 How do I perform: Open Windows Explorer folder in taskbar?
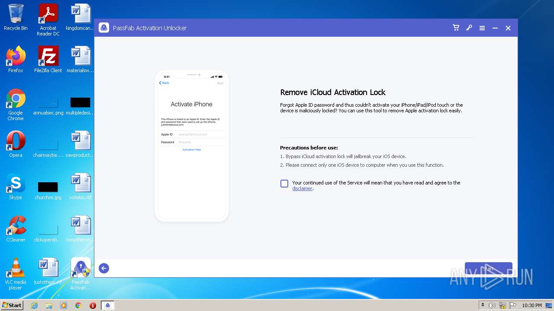(49, 305)
